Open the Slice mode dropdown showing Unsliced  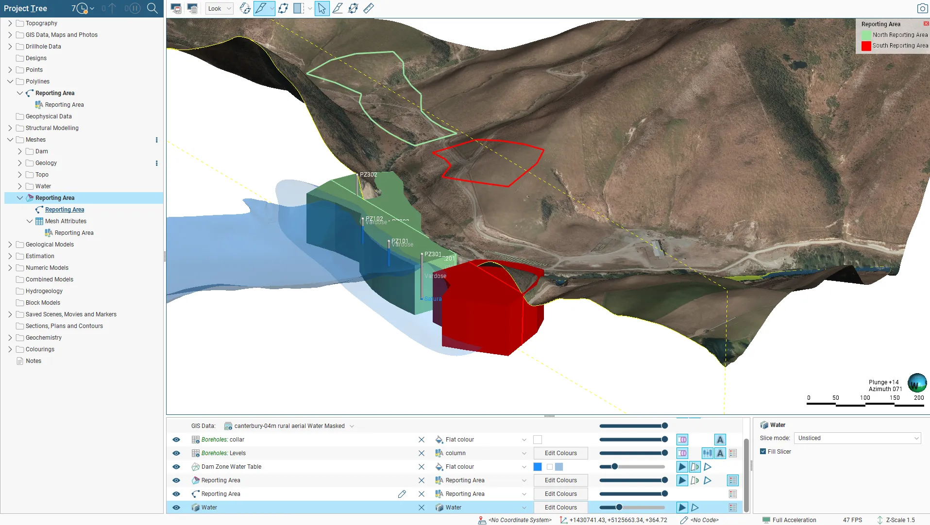[857, 438]
